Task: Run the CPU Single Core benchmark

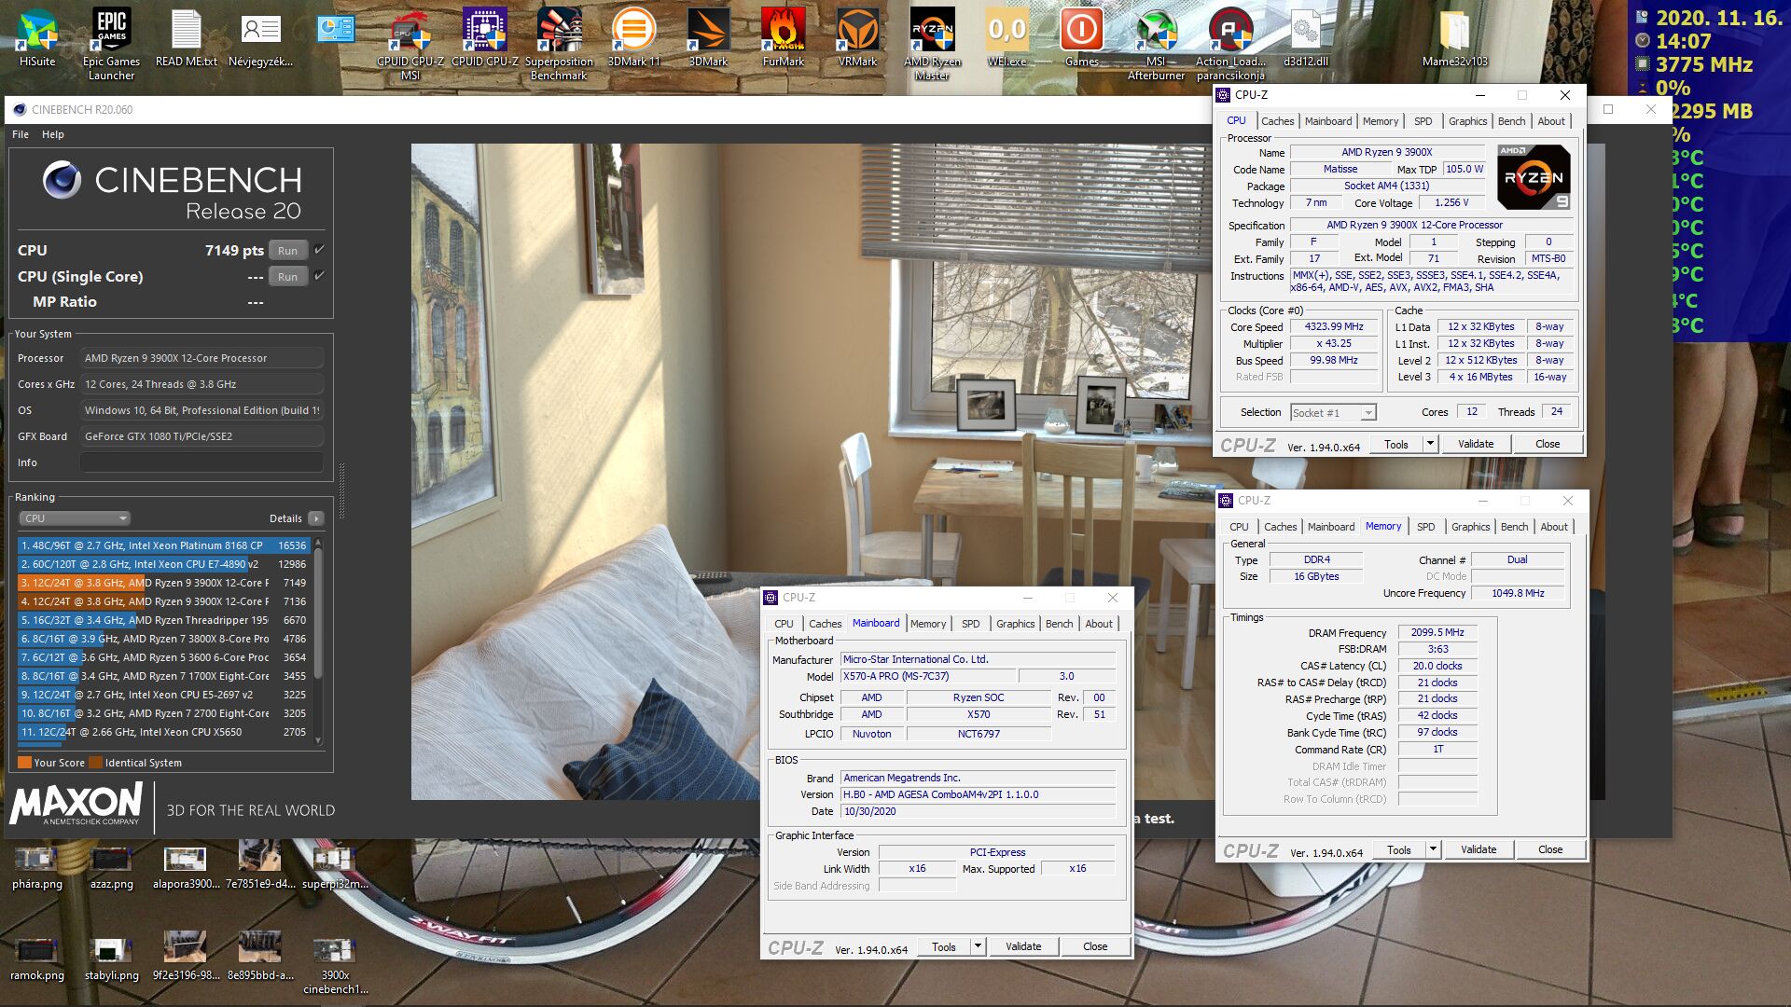Action: (x=287, y=277)
